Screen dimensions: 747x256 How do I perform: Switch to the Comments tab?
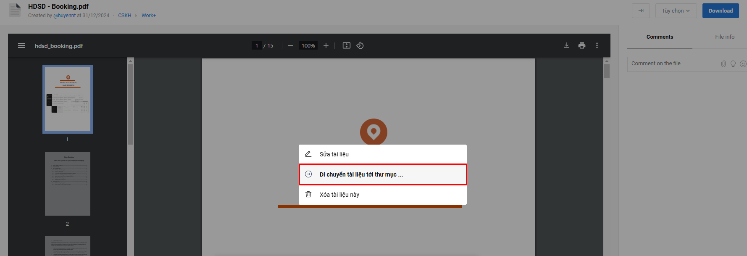[660, 37]
